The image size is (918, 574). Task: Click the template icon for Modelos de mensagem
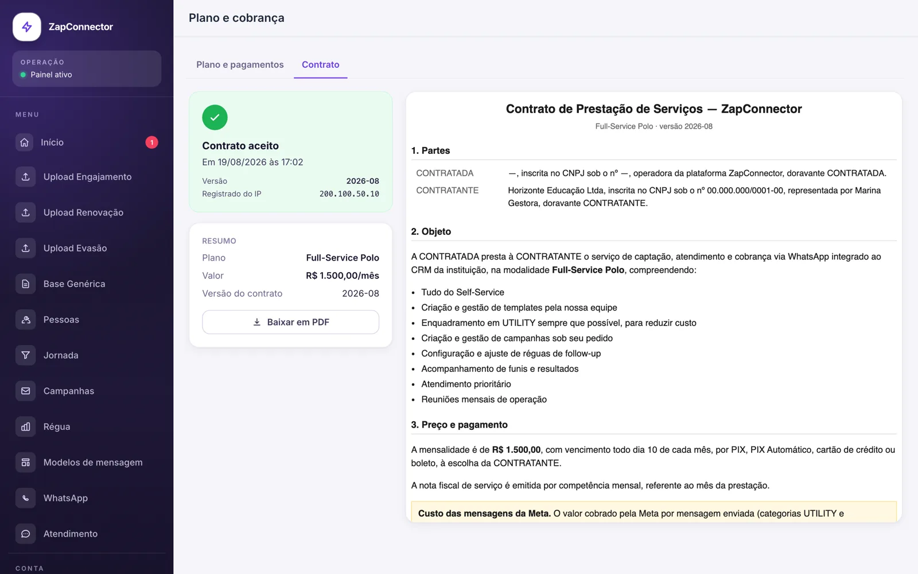(x=26, y=462)
